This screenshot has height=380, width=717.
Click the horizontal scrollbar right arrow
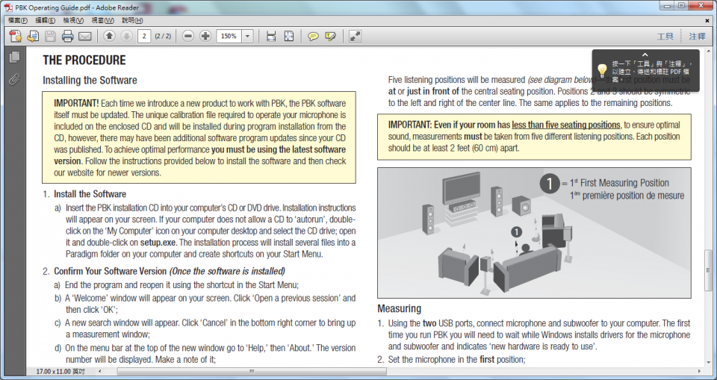[x=699, y=371]
